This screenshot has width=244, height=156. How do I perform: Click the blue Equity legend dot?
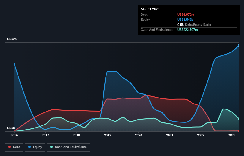(x=29, y=147)
